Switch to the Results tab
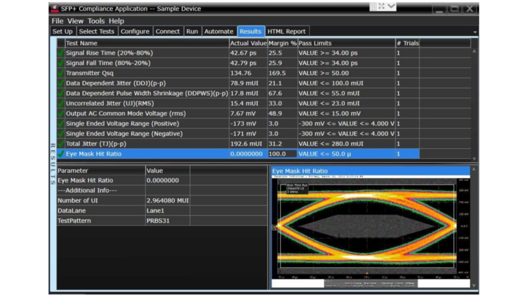This screenshot has width=527, height=296. pos(251,32)
